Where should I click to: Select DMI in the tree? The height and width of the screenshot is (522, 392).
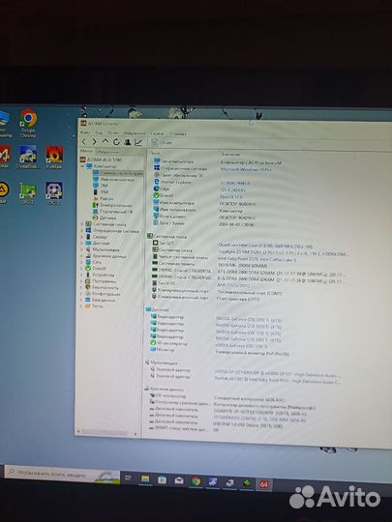101,186
